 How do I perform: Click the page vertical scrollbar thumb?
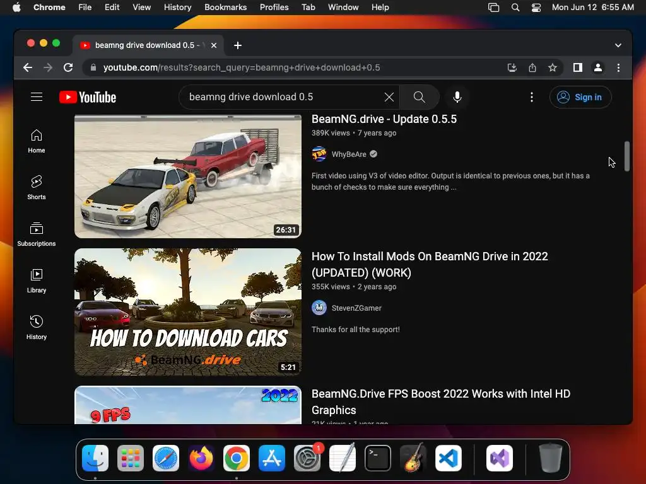(x=626, y=156)
